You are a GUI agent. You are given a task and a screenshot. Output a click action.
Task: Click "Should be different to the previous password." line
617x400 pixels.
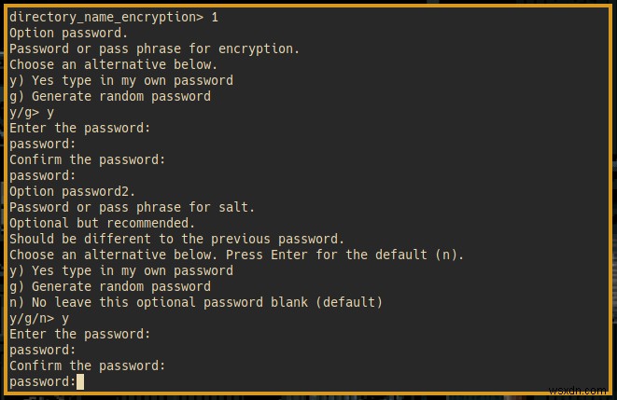click(176, 239)
